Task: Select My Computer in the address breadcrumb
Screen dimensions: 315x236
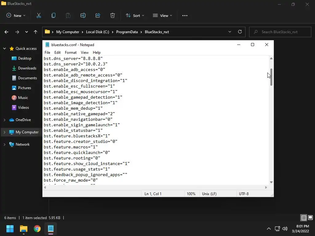Action: tap(68, 32)
